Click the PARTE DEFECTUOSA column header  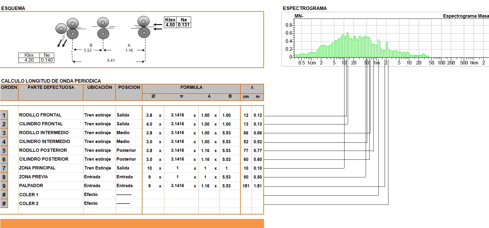tap(51, 87)
